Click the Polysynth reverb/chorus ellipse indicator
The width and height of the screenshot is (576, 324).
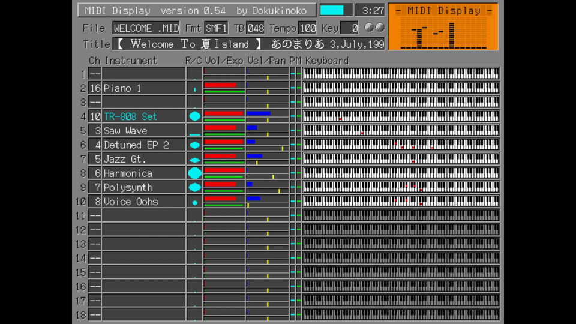point(194,187)
